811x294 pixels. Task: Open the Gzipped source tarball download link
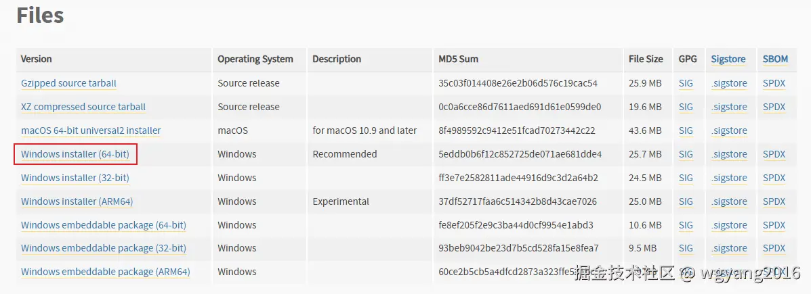click(68, 83)
